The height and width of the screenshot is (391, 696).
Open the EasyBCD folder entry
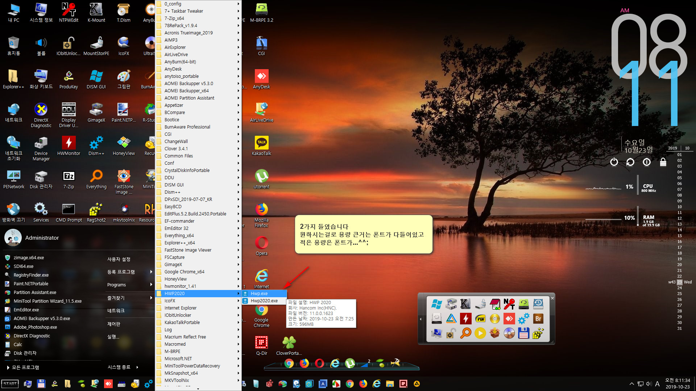pos(198,206)
